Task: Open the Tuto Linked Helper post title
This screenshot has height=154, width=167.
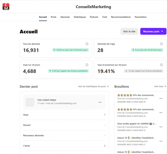Action: tap(47, 100)
